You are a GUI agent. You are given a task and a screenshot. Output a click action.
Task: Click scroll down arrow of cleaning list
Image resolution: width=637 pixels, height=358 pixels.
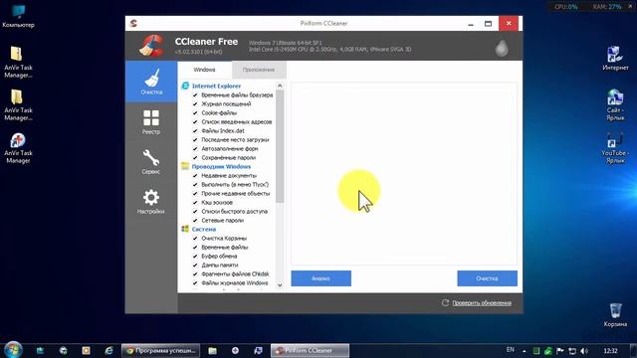tap(280, 285)
